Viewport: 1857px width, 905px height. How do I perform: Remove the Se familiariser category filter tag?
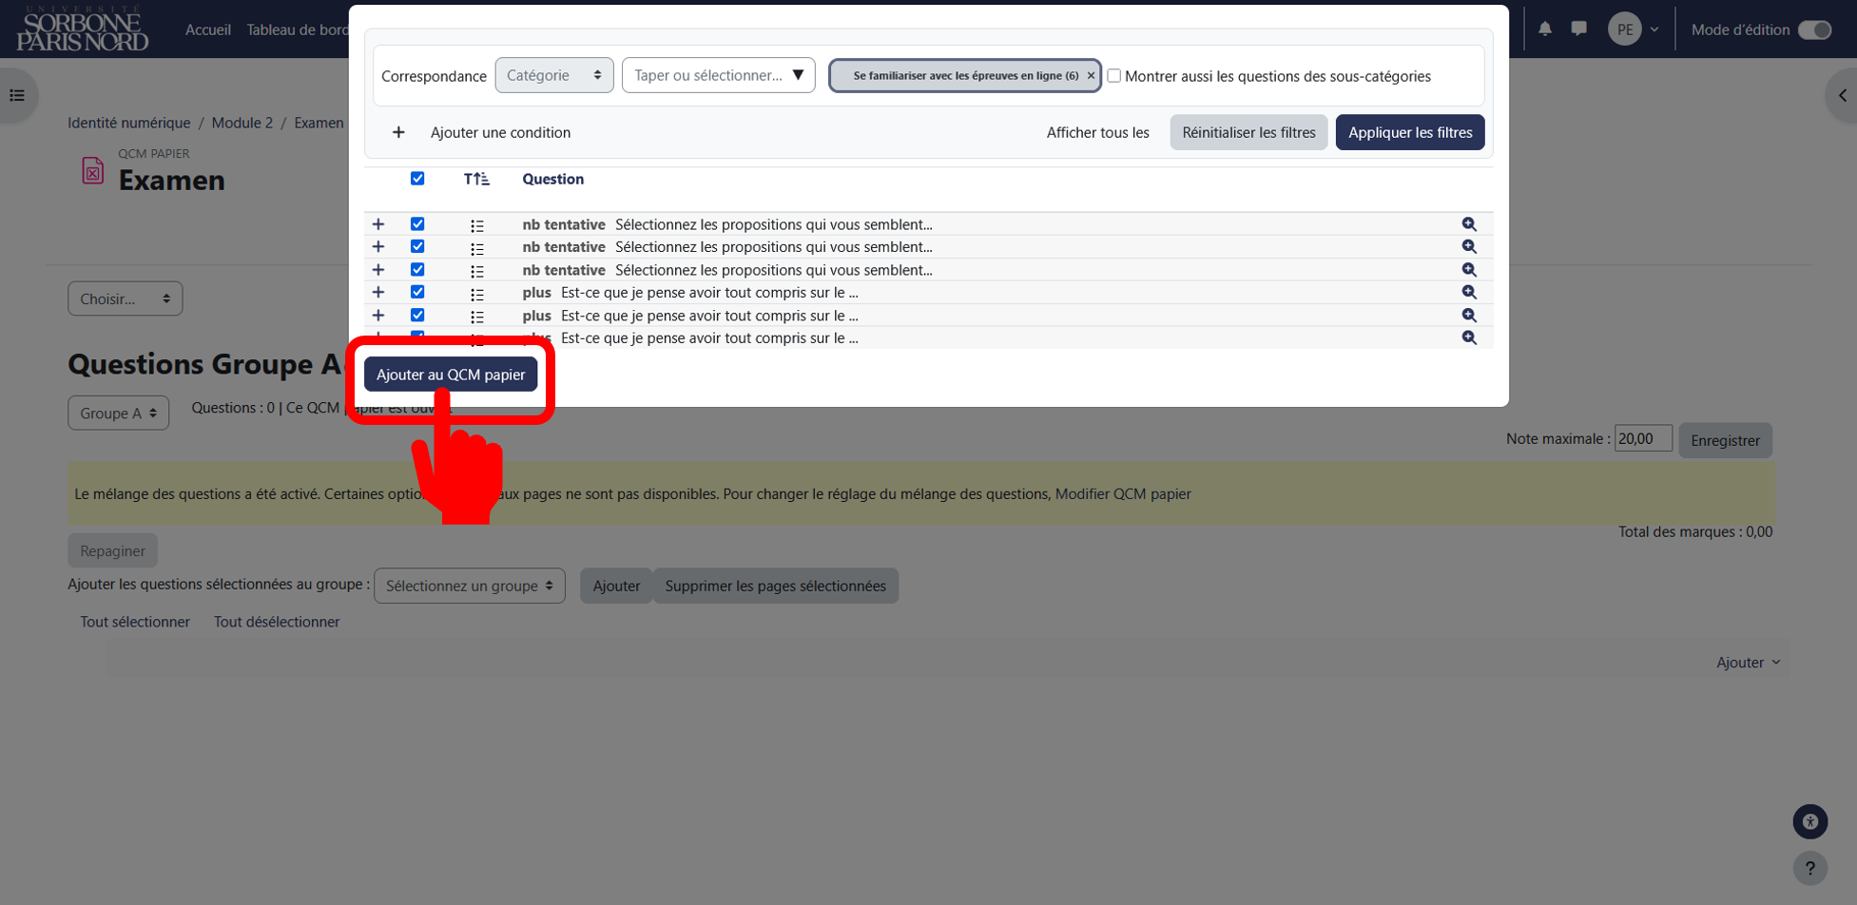point(1091,76)
